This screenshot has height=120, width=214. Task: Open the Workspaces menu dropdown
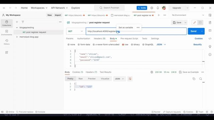[x=39, y=8]
